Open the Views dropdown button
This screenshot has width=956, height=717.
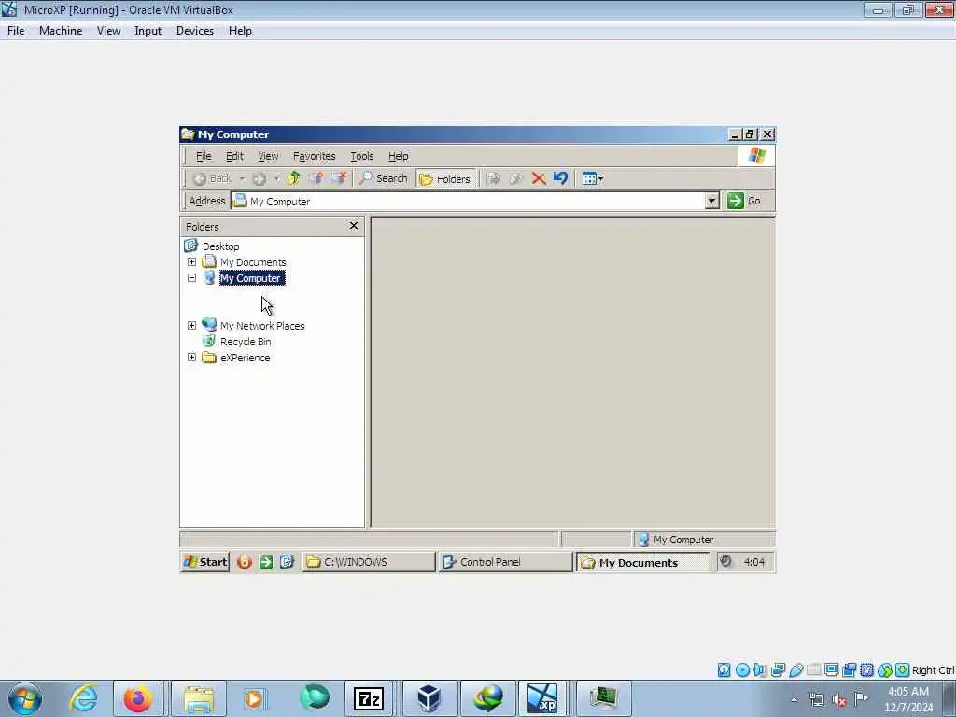coord(592,178)
